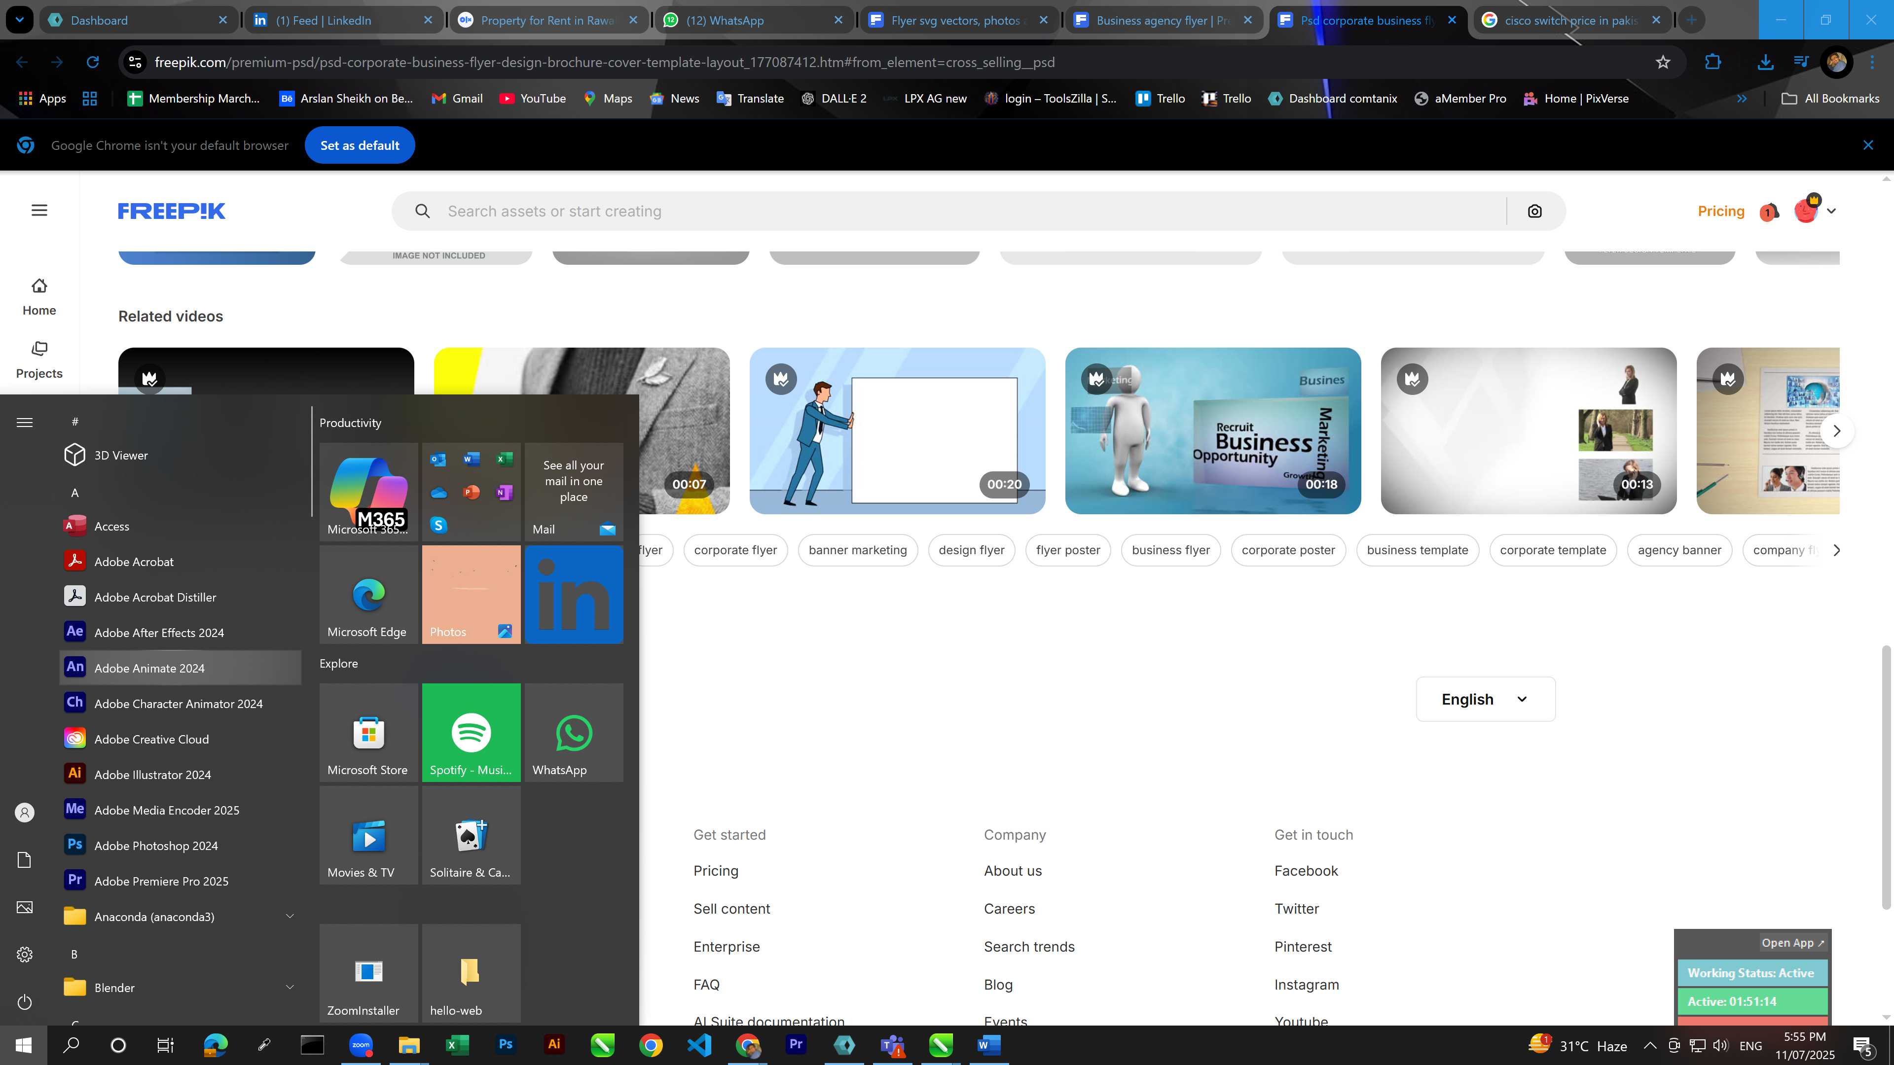Open Chrome downloads icon
This screenshot has width=1894, height=1065.
[x=1765, y=63]
